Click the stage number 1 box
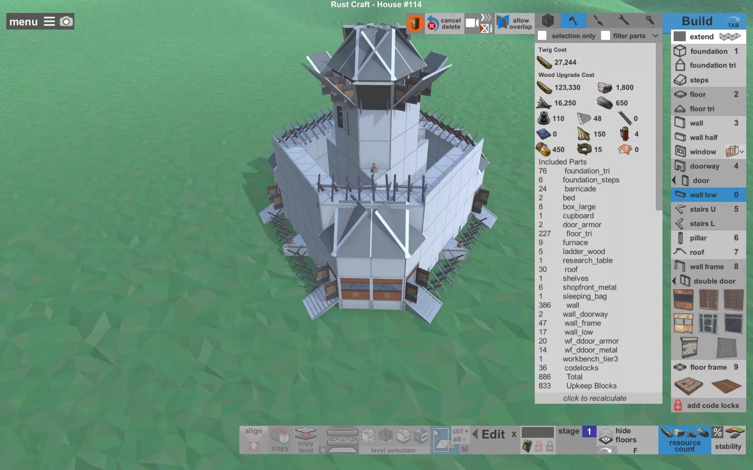 click(x=589, y=432)
